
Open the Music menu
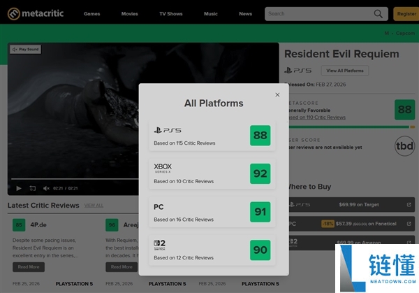click(x=211, y=14)
